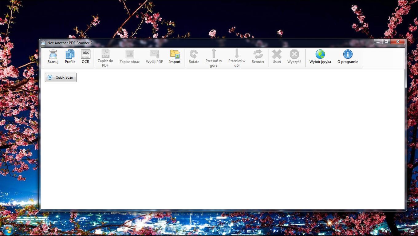The width and height of the screenshot is (418, 236).
Task: Maximize the NAPS2 window
Action: (386, 42)
